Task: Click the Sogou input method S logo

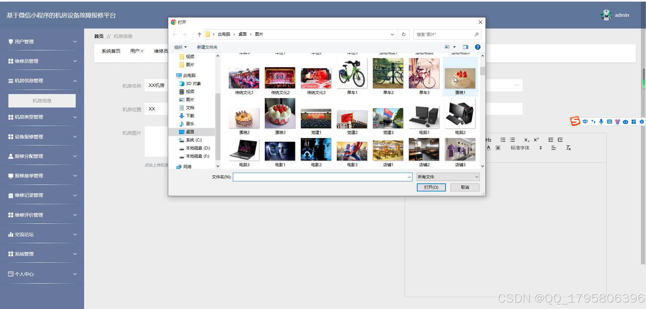Action: pyautogui.click(x=575, y=121)
